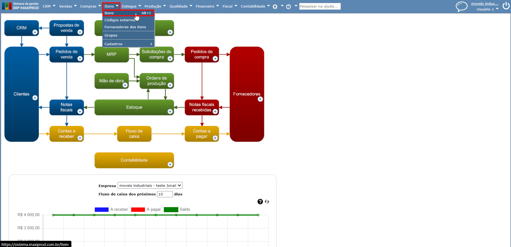Open the chat speech bubble icon
511x247 pixels.
point(461,6)
